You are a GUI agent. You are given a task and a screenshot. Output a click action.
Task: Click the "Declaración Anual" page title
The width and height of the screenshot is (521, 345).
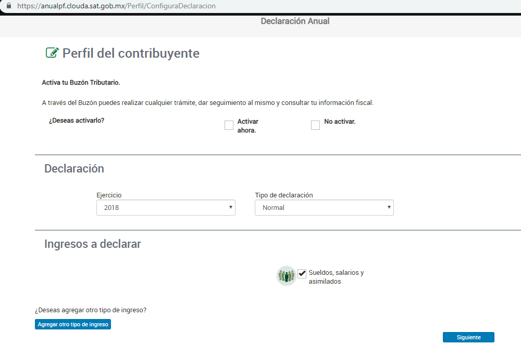pos(295,21)
